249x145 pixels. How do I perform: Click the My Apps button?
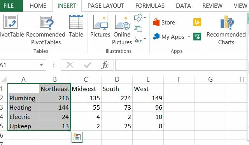tap(168, 37)
